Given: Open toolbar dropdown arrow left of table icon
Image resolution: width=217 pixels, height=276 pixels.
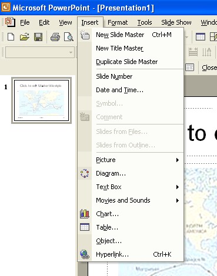Looking at the screenshot, I should click(x=186, y=37).
